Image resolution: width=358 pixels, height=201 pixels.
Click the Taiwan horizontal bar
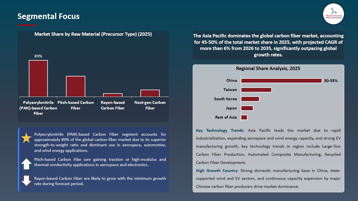point(256,90)
